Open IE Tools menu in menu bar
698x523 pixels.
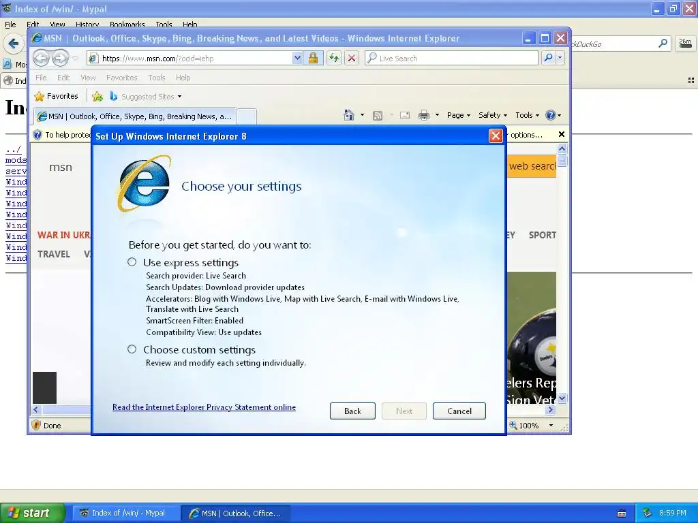tap(157, 78)
